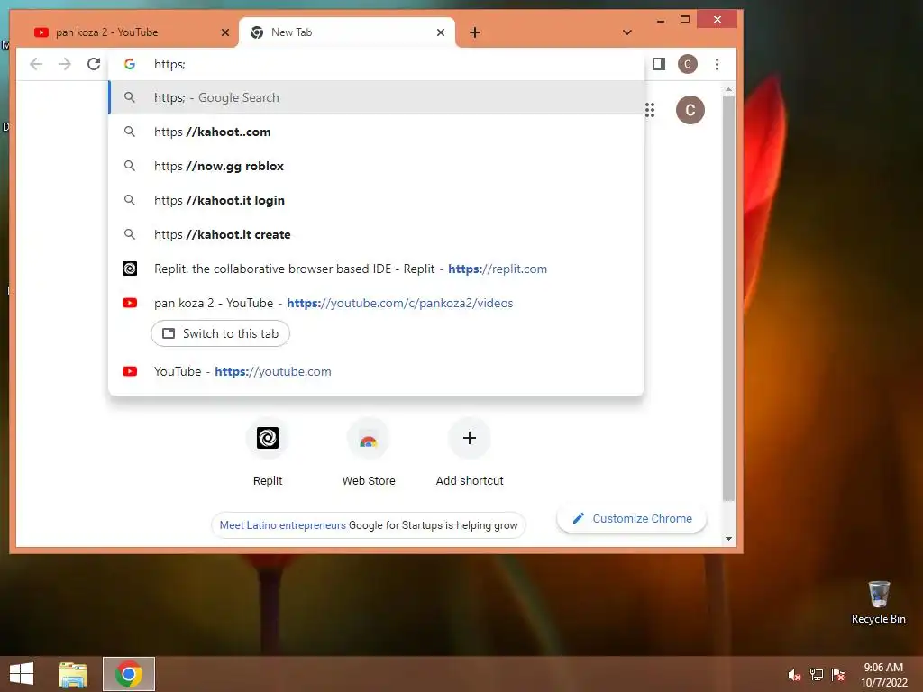Screen dimensions: 923x692
Task: Click the browser forward arrow
Action: (65, 64)
